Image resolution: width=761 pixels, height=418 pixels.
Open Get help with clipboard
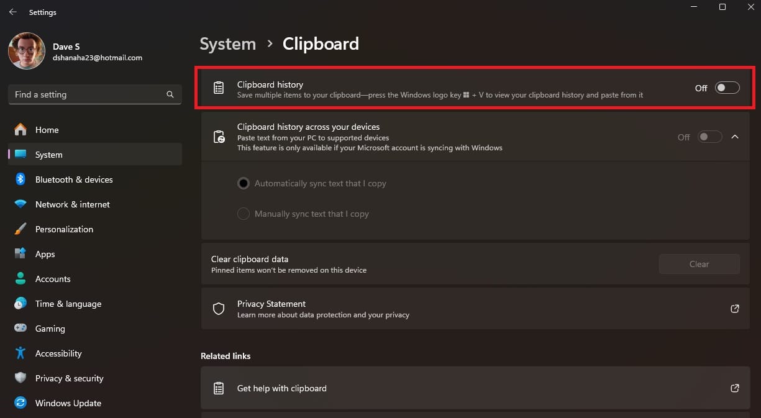tap(281, 388)
